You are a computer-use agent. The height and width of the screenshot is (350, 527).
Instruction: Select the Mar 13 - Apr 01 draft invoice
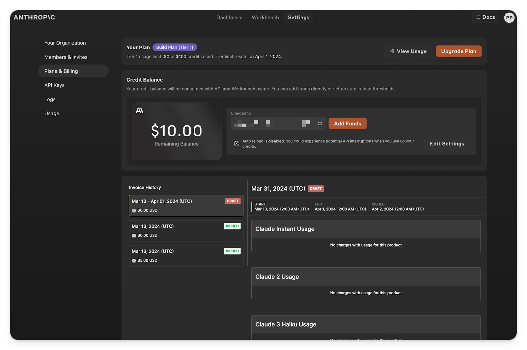pyautogui.click(x=186, y=205)
